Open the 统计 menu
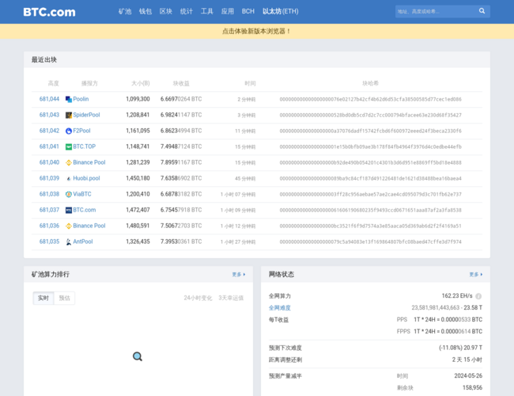Image resolution: width=514 pixels, height=396 pixels. click(x=187, y=12)
